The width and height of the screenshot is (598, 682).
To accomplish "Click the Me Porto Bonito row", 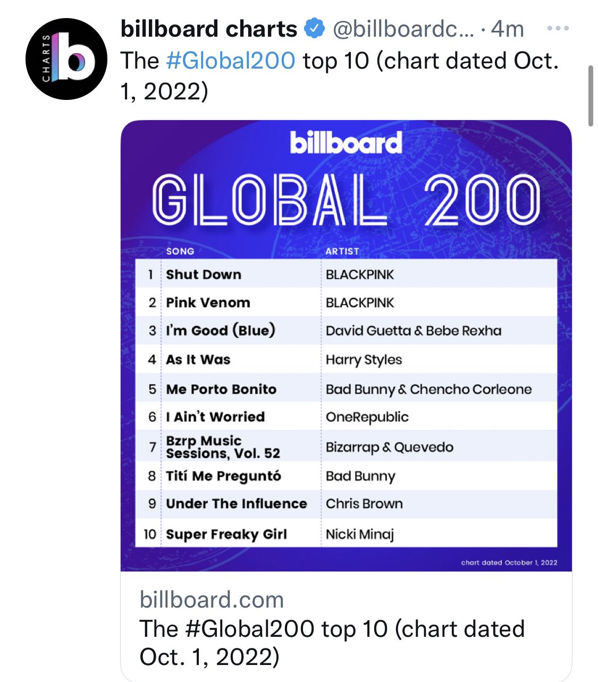I will point(346,389).
